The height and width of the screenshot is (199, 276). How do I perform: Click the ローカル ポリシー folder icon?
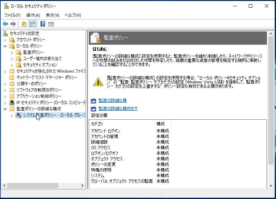12,46
